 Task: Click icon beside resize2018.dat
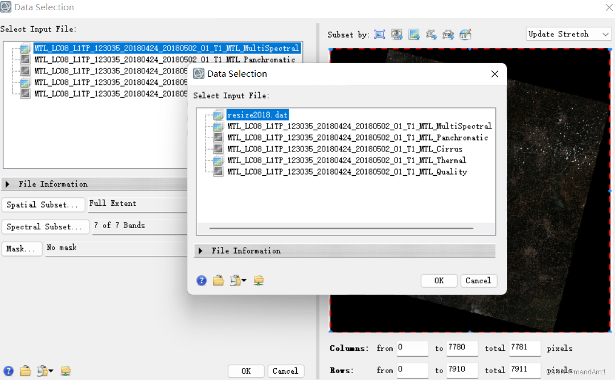(218, 115)
